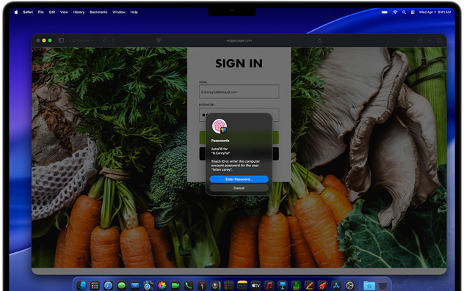Open Wi-Fi status in menu bar

tap(395, 12)
